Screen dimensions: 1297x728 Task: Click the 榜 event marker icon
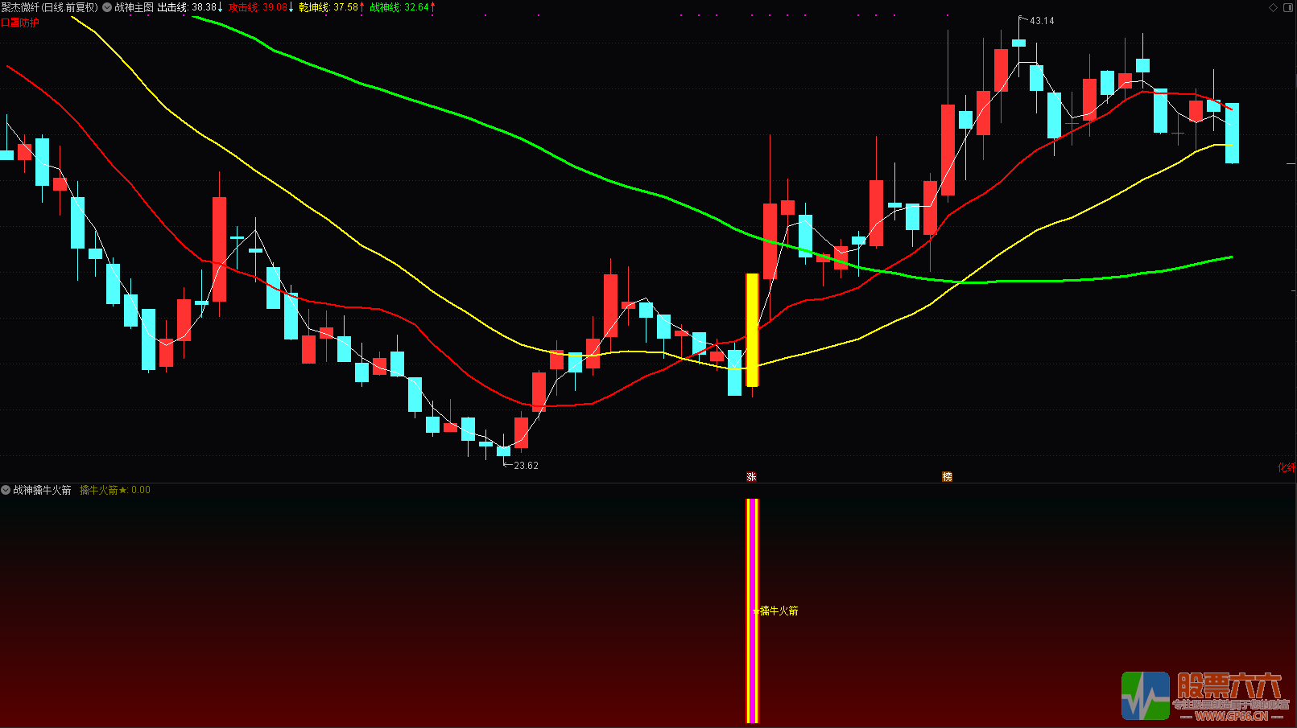947,477
